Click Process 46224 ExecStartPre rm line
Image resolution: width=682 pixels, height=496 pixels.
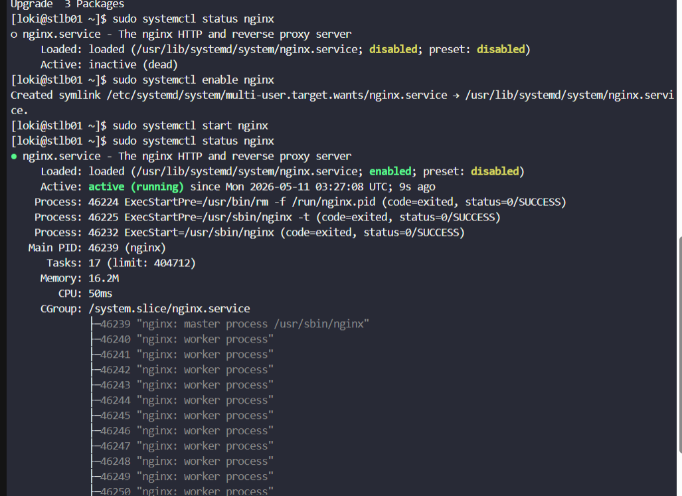click(300, 202)
